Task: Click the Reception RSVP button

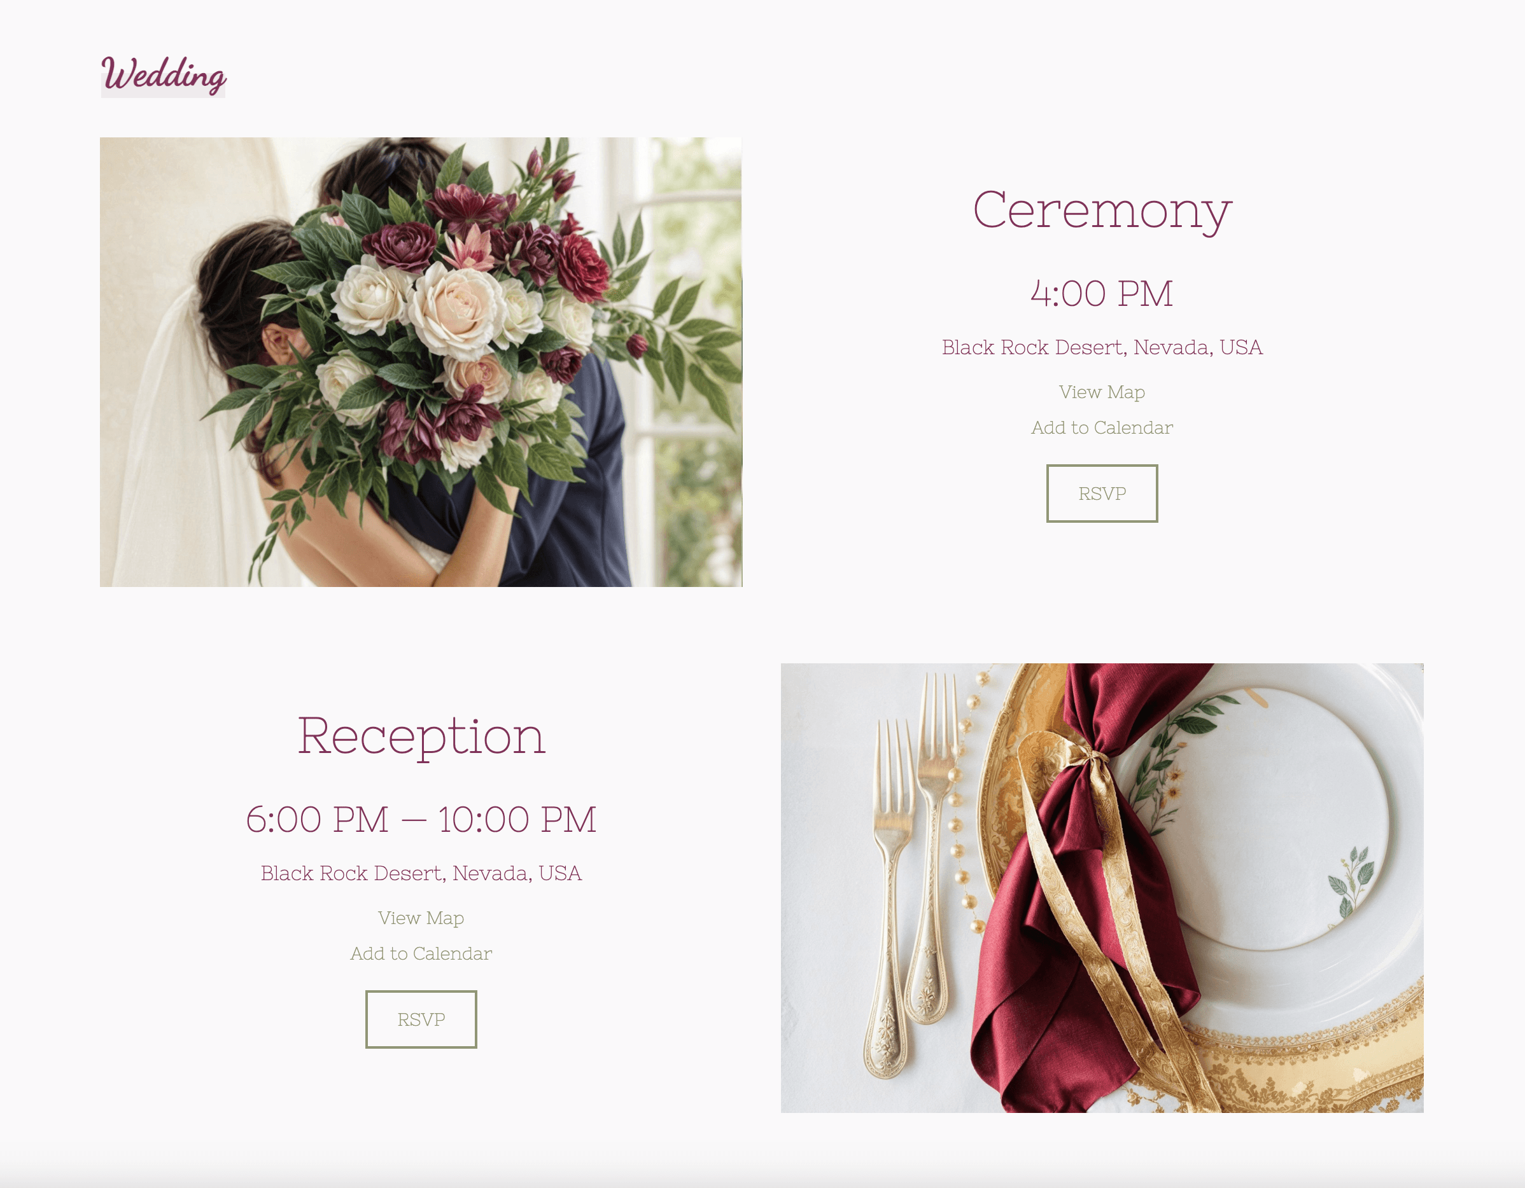Action: coord(421,1019)
